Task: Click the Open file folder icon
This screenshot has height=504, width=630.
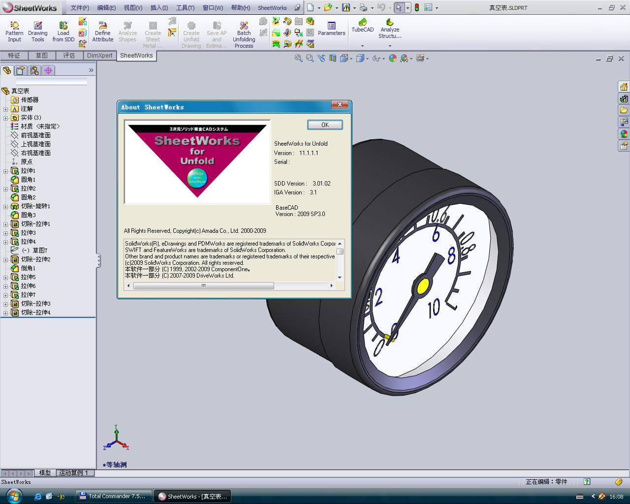Action: point(328,7)
